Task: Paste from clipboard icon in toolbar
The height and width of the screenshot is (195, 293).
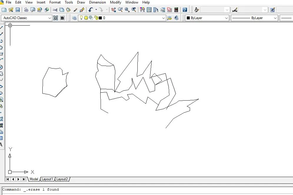Action: coord(68,10)
